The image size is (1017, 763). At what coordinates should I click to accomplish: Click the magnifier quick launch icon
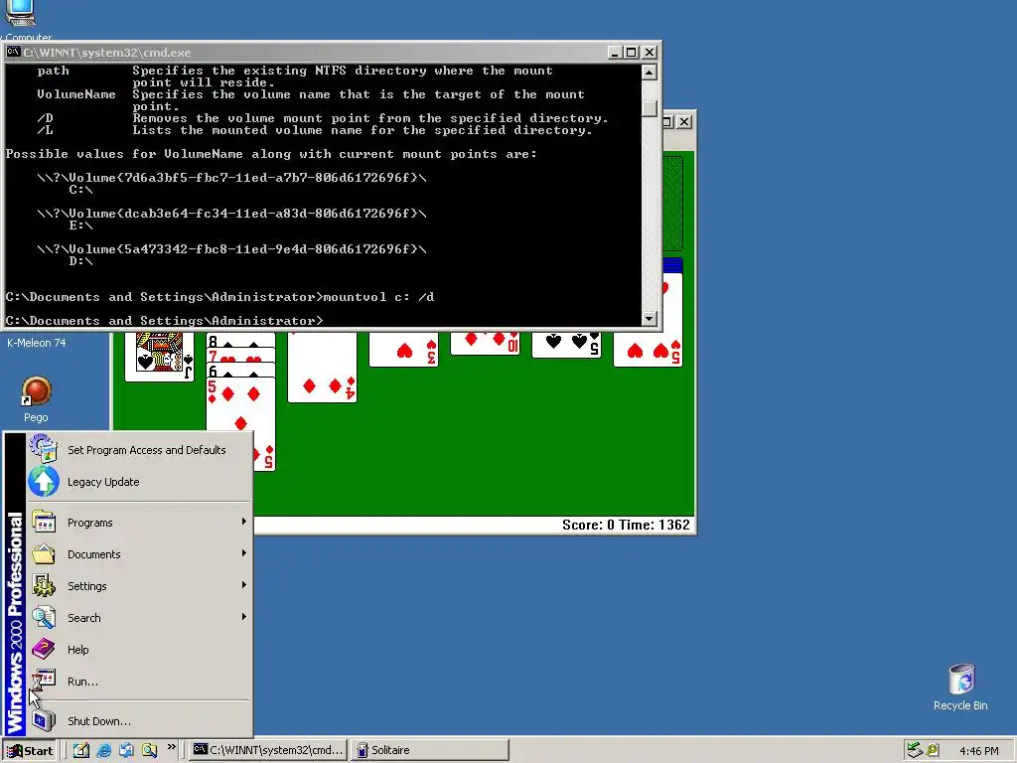(x=149, y=750)
